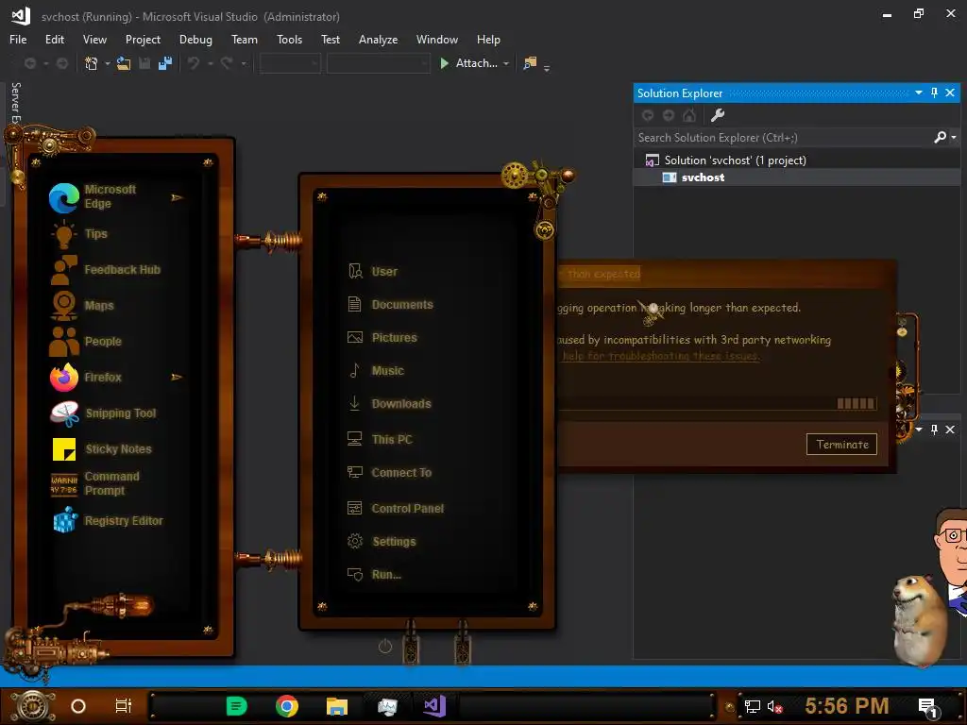Open the Snipping Tool

click(x=102, y=413)
